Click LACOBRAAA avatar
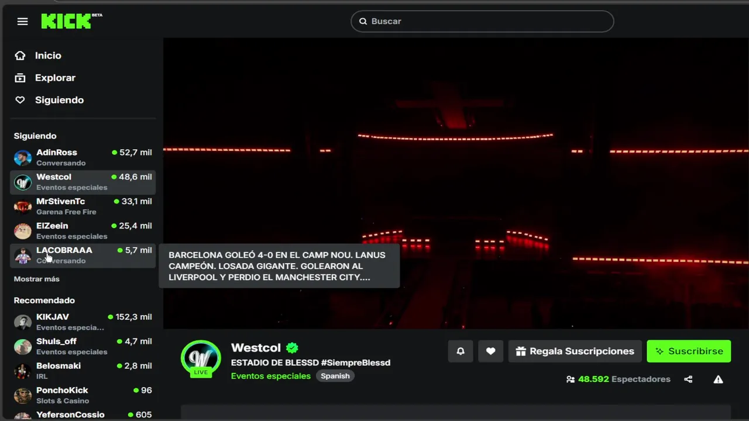Viewport: 749px width, 421px height. [x=23, y=256]
